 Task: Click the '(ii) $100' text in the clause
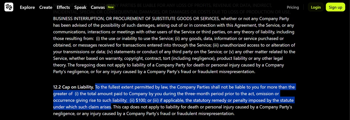138,100
